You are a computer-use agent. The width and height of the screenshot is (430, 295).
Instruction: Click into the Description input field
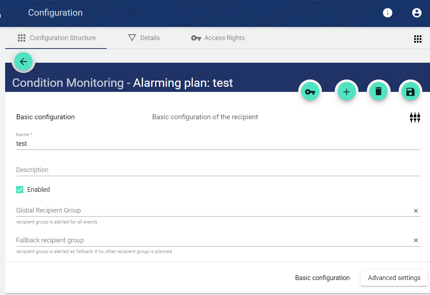pyautogui.click(x=218, y=170)
